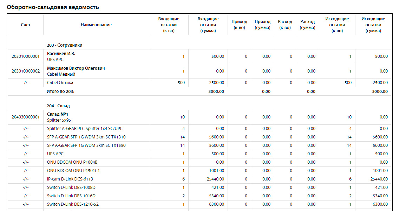
Task: Click the "Исходящие остатки (к-во)" column header
Action: click(337, 25)
